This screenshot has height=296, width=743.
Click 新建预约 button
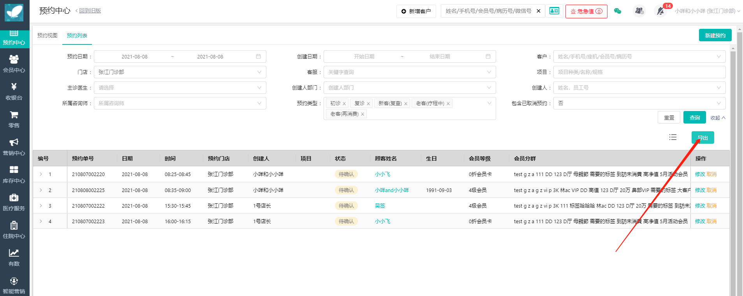tap(715, 35)
